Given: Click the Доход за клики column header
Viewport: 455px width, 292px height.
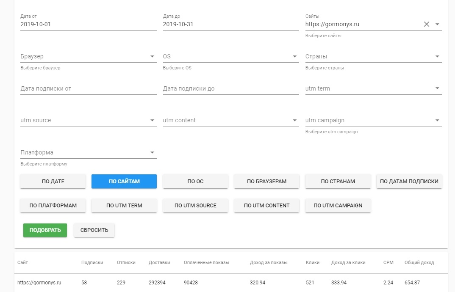Looking at the screenshot, I should [348, 262].
